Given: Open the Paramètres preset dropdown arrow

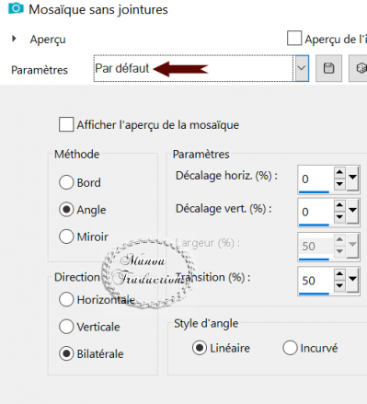Looking at the screenshot, I should coord(302,68).
